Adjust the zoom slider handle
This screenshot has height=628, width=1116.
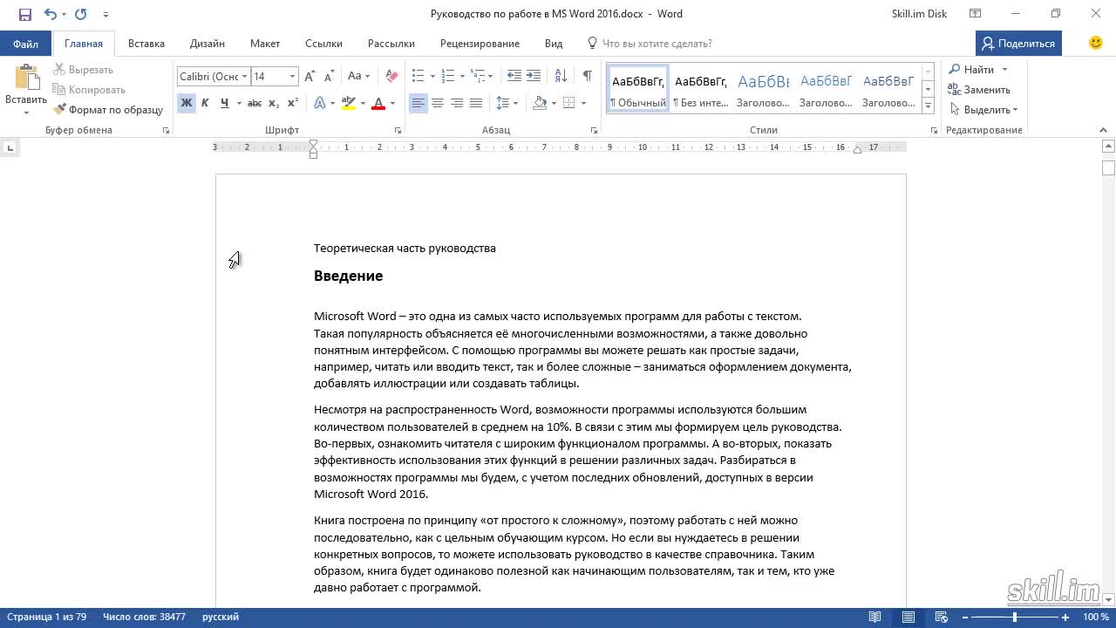[1014, 618]
